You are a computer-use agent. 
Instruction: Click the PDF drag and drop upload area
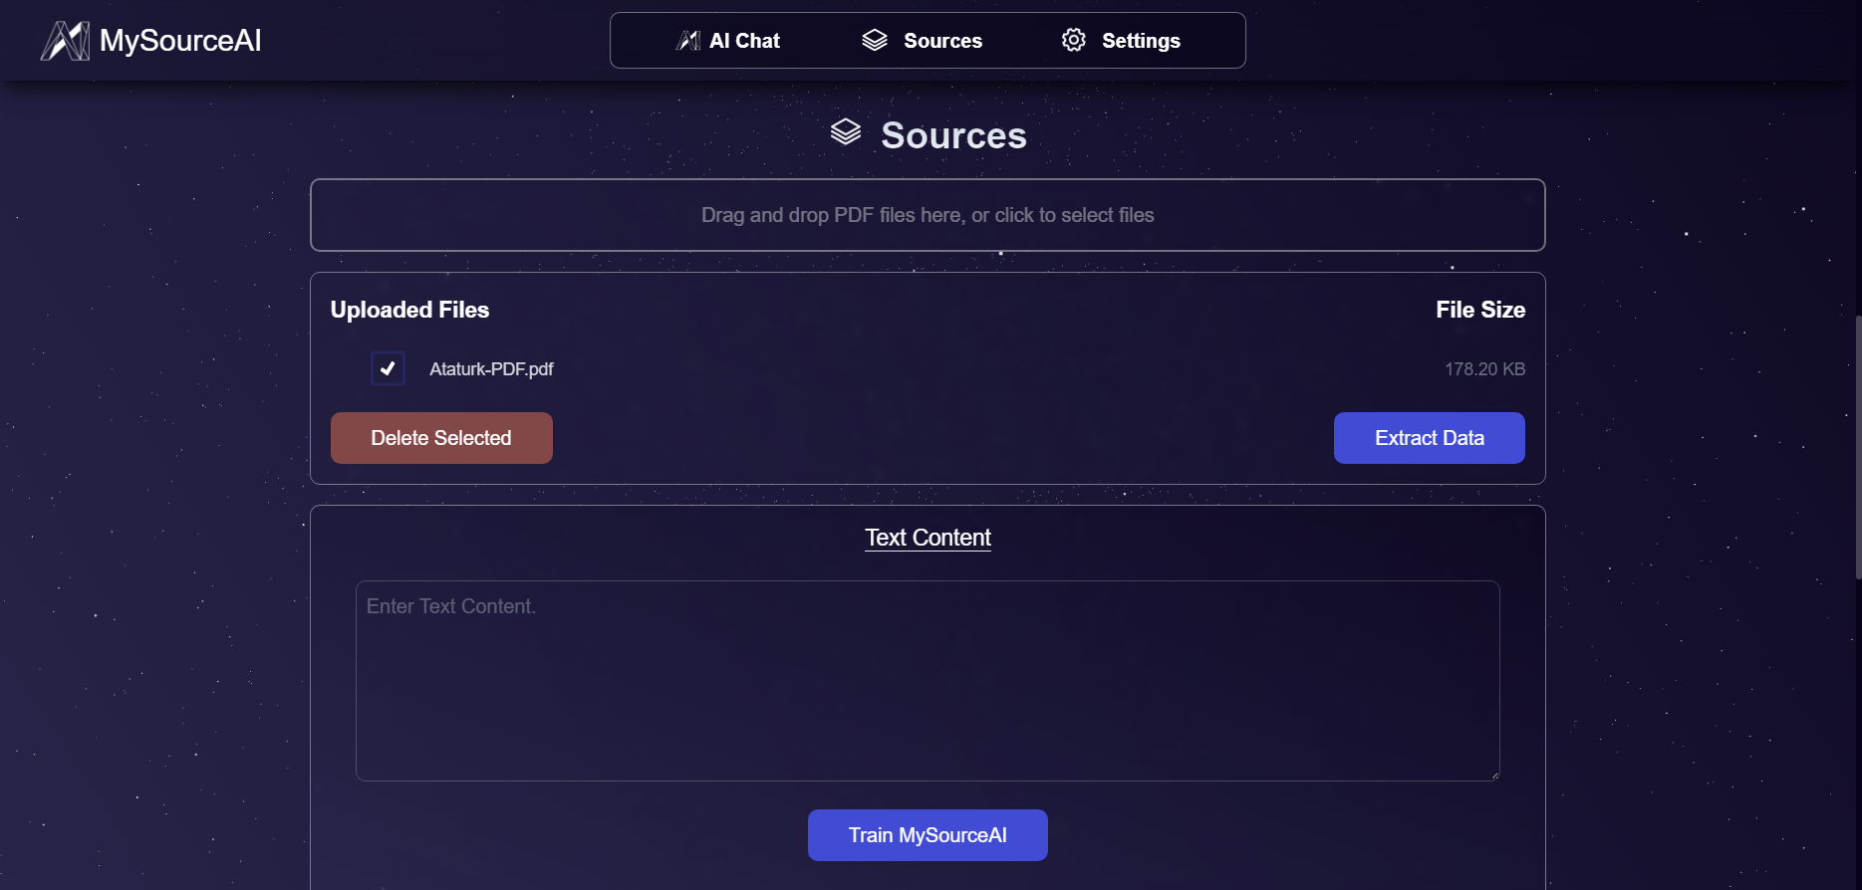coord(928,215)
